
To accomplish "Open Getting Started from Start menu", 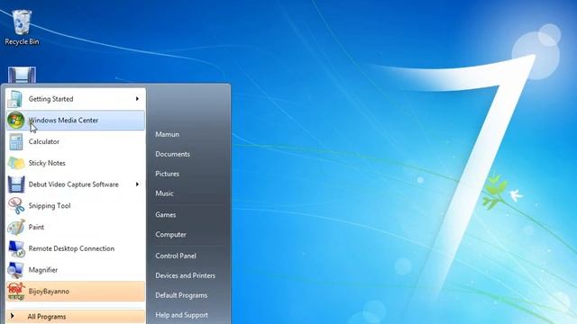I will point(76,99).
